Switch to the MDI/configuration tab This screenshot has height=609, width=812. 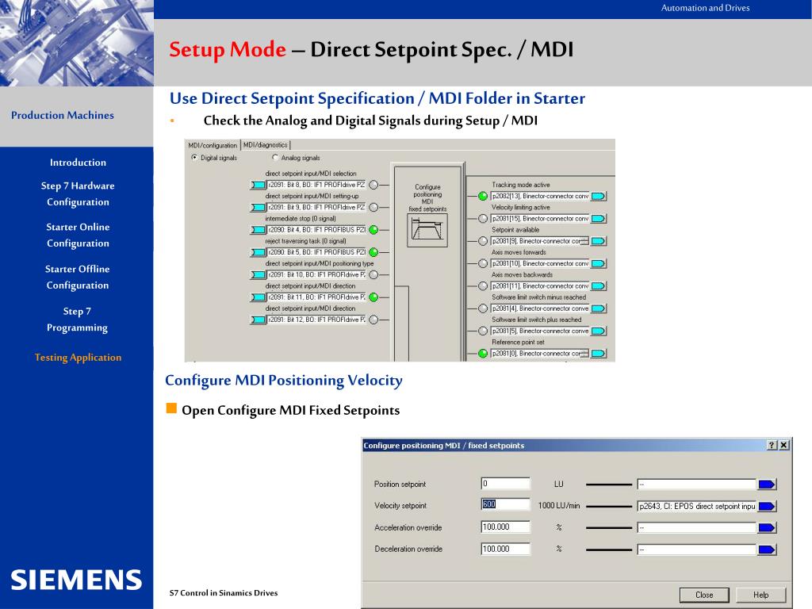(x=213, y=146)
